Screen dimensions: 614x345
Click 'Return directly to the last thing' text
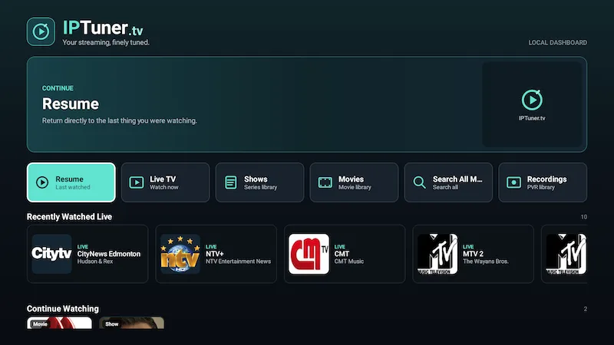(120, 121)
